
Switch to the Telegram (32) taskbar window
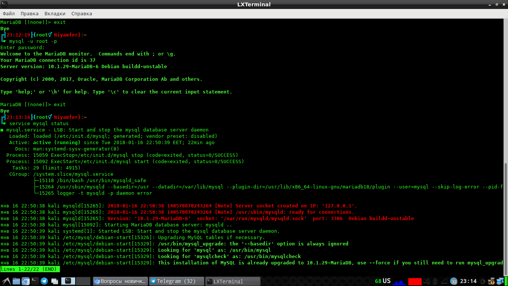177,281
